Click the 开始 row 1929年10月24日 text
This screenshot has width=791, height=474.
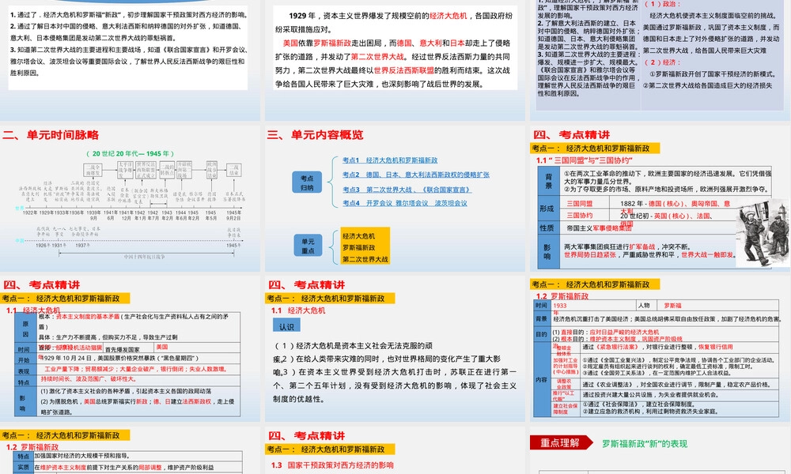tap(119, 358)
